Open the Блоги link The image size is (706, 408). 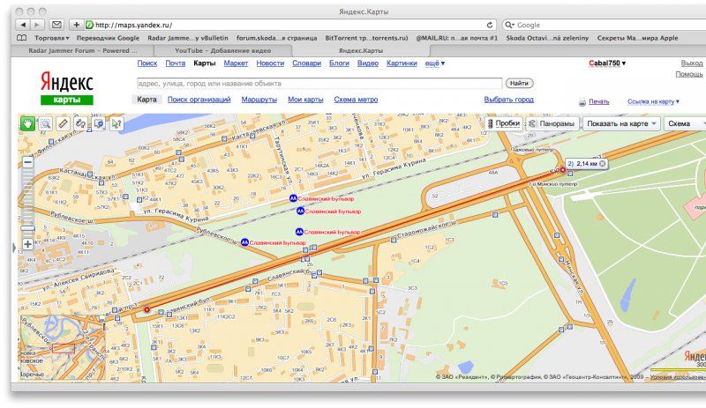339,63
